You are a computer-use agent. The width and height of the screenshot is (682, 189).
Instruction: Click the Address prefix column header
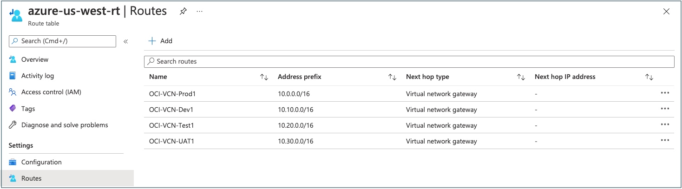click(x=299, y=77)
